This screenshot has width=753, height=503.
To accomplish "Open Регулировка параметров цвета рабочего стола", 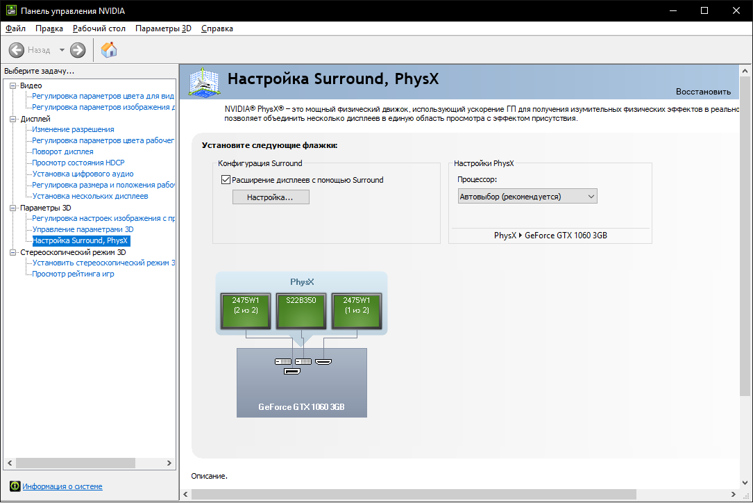I will (x=103, y=140).
